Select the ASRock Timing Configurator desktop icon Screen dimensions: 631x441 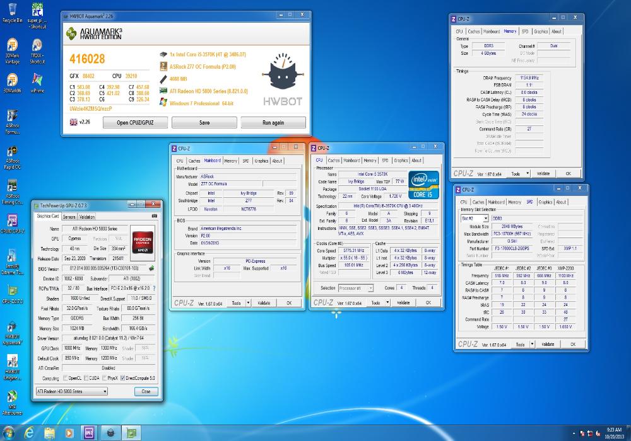(x=12, y=192)
